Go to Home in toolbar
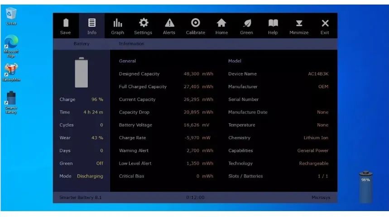This screenshot has width=389, height=217. [x=221, y=26]
